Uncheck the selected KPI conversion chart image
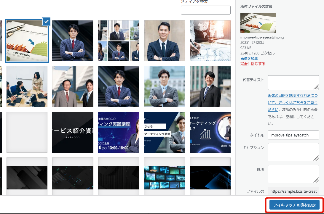This screenshot has width=324, height=214. coord(46,22)
